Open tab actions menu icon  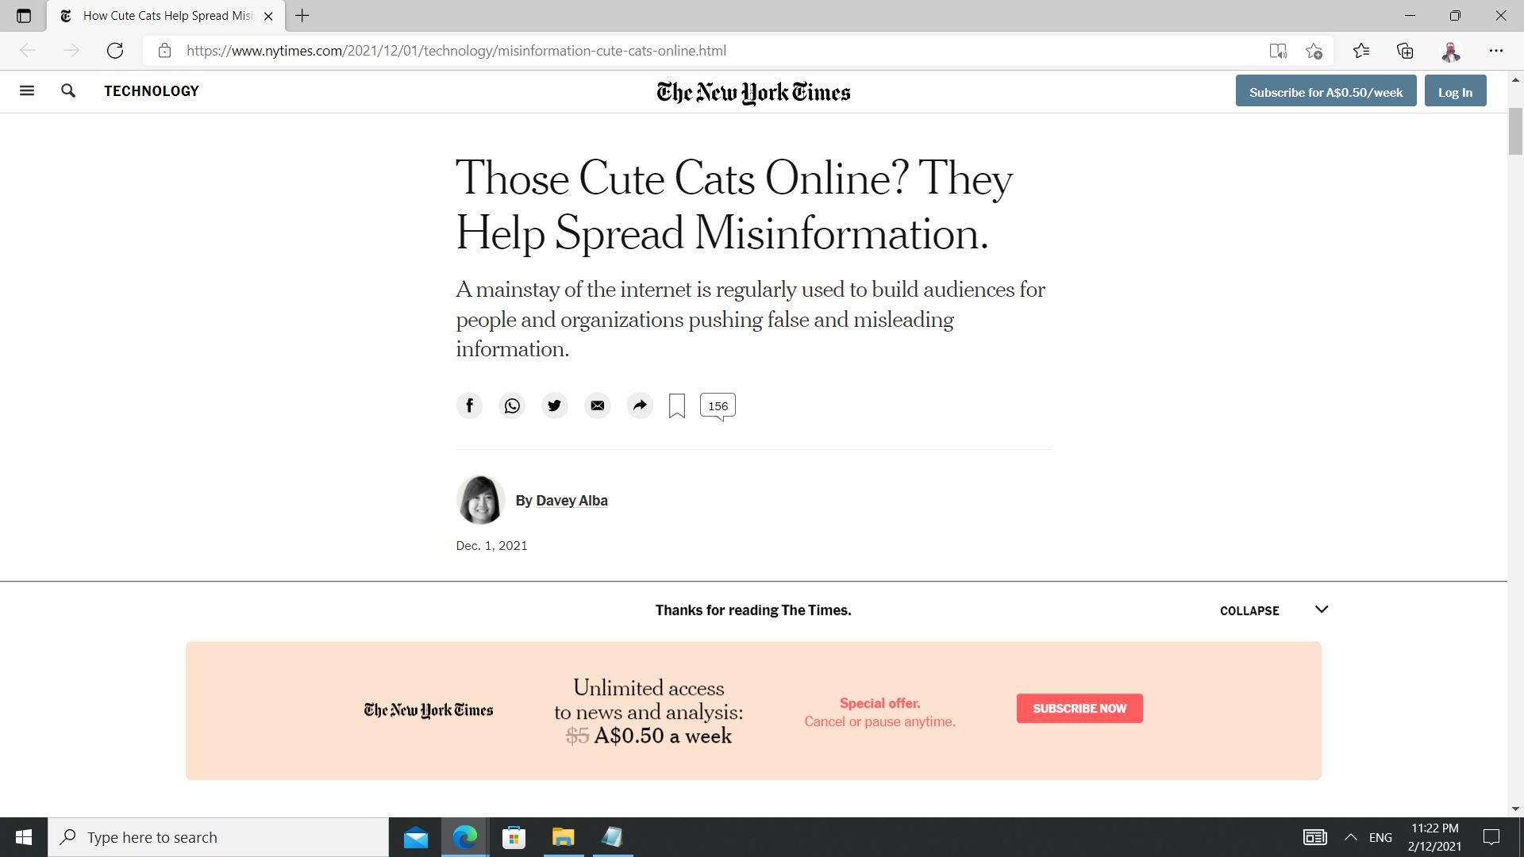24,16
